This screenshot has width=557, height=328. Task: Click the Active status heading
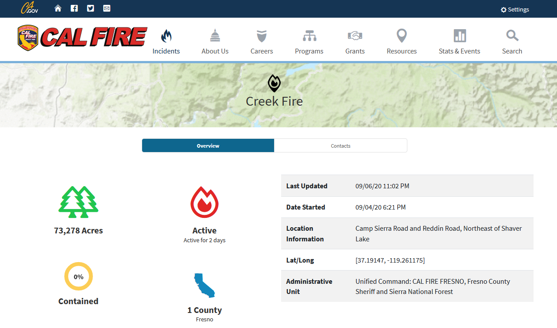point(205,231)
